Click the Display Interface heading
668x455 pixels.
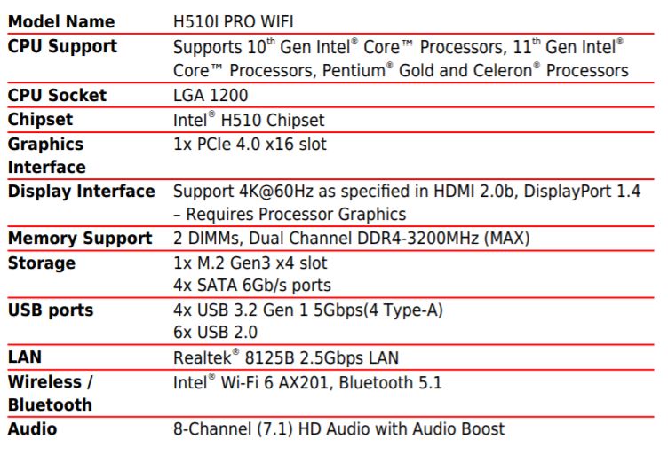click(x=81, y=191)
